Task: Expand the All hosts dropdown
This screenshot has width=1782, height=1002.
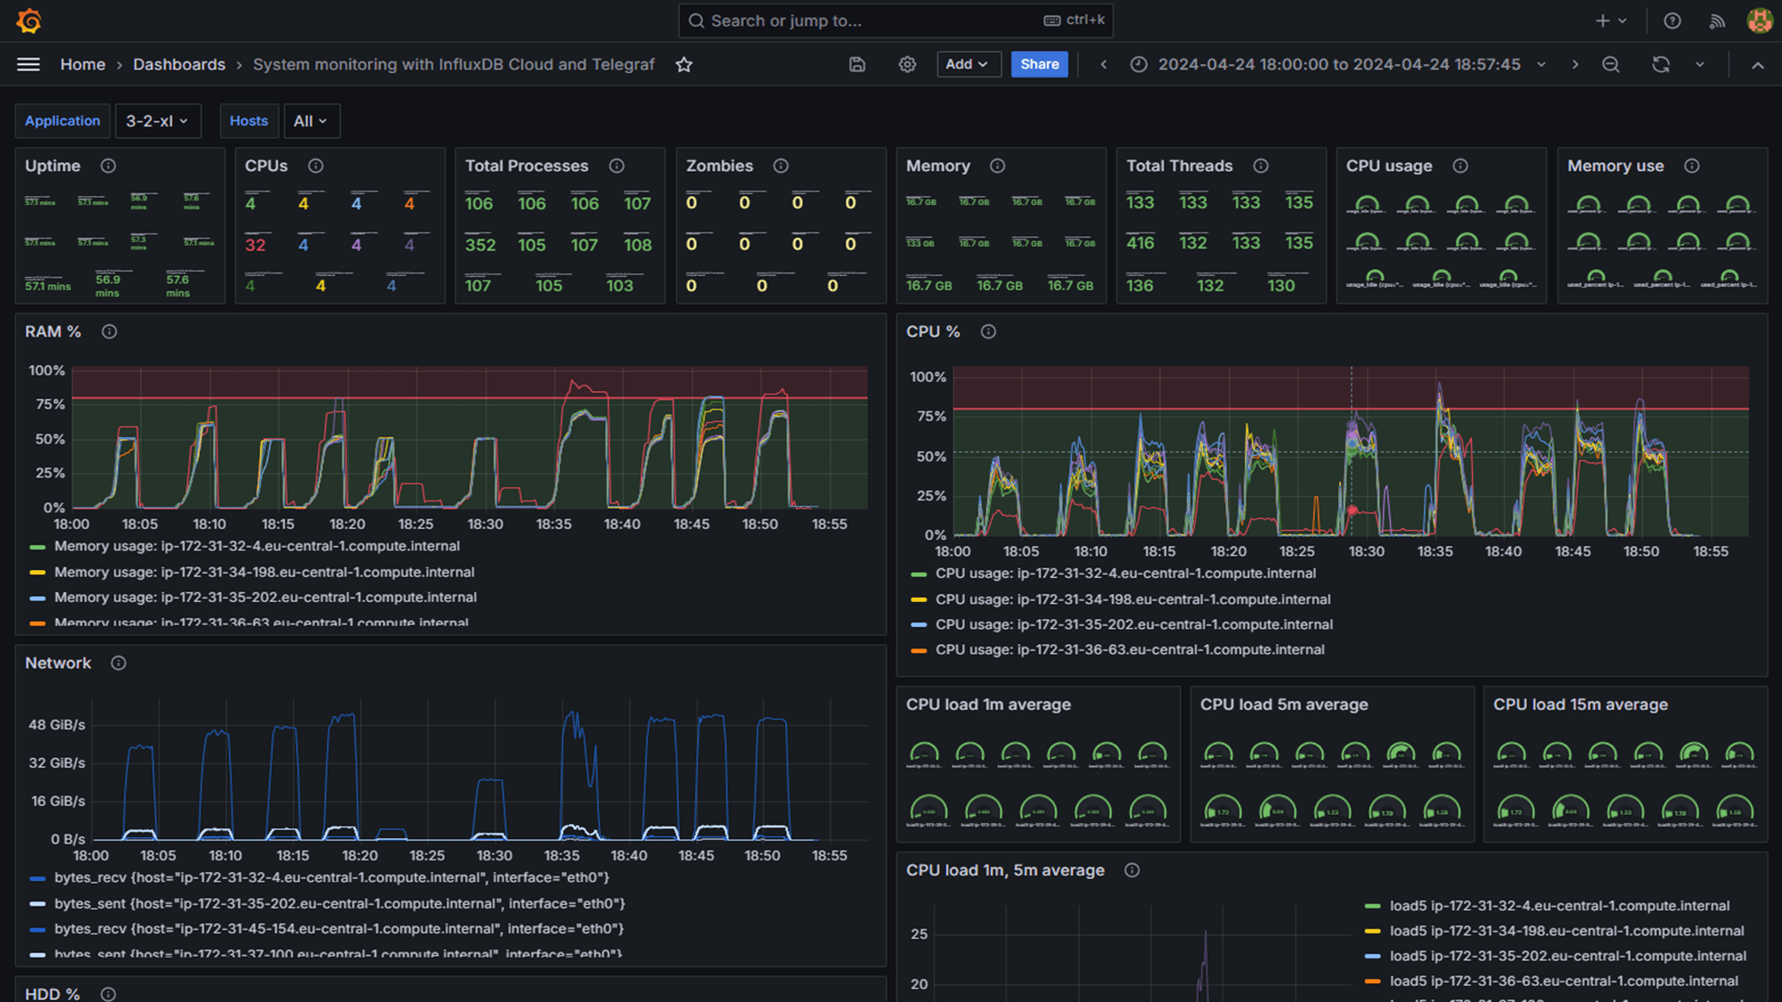Action: pyautogui.click(x=311, y=120)
